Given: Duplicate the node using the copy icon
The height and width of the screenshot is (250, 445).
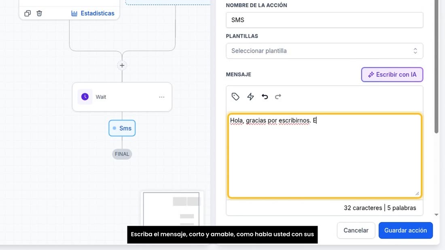Looking at the screenshot, I should coord(28,13).
